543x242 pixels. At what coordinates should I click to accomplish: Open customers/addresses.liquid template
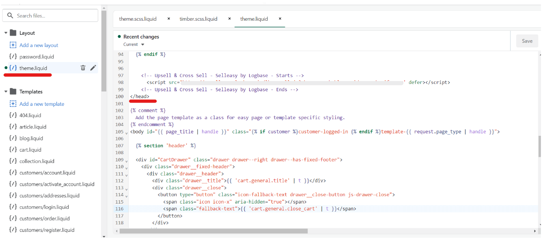50,196
